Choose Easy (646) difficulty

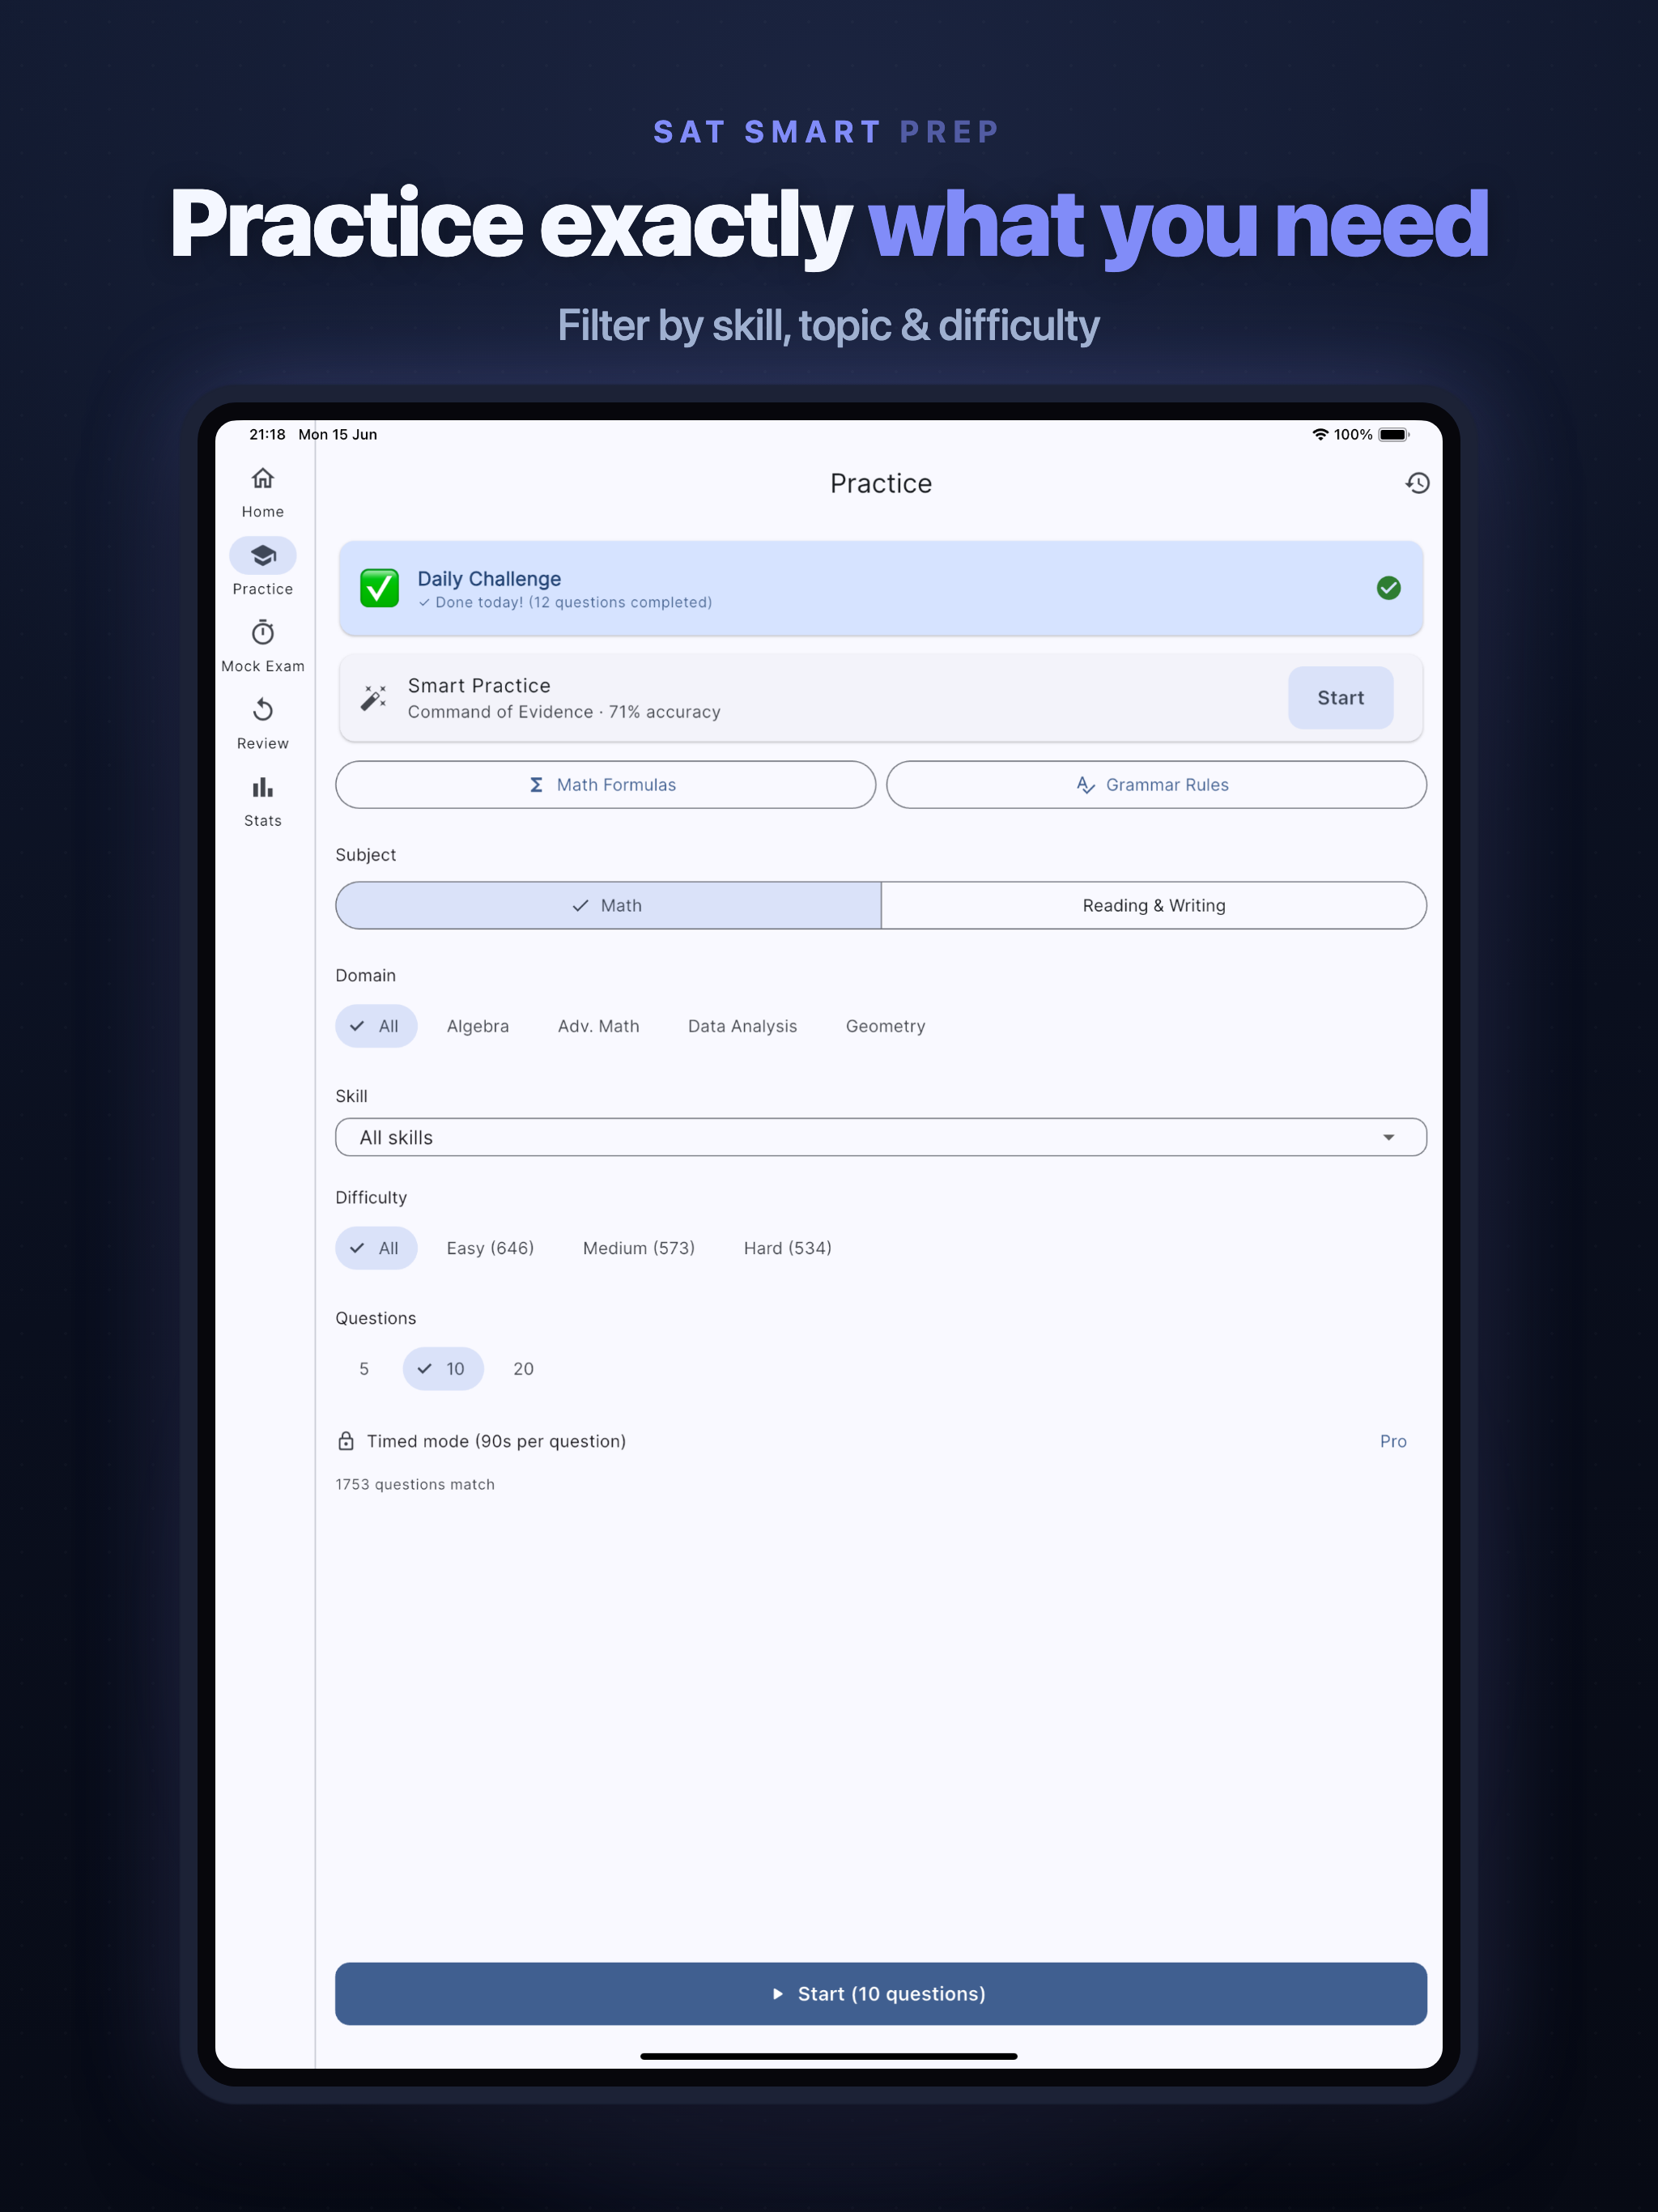(490, 1248)
